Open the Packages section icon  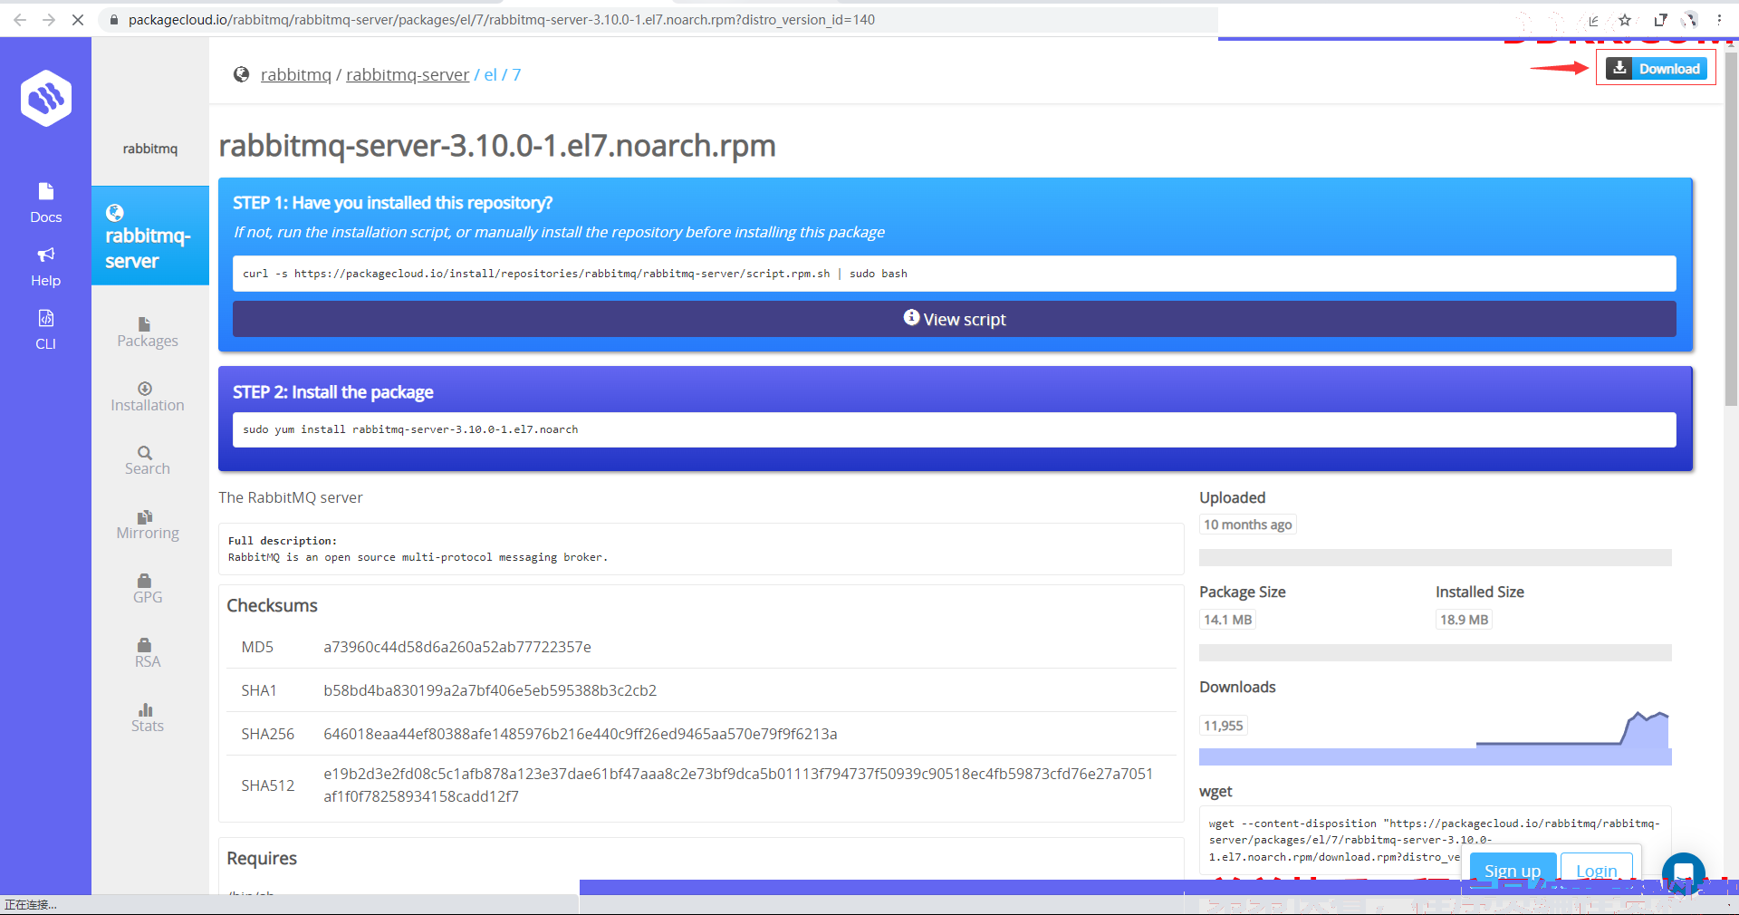[145, 323]
